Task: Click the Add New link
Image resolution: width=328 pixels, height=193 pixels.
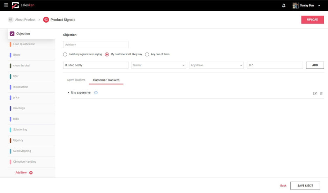Action: 21,172
